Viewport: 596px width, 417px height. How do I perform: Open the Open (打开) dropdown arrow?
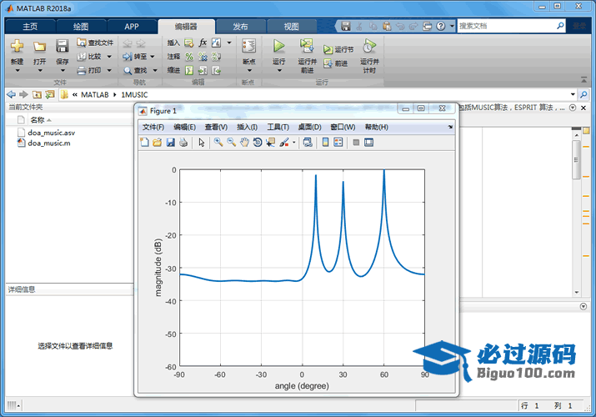point(40,71)
